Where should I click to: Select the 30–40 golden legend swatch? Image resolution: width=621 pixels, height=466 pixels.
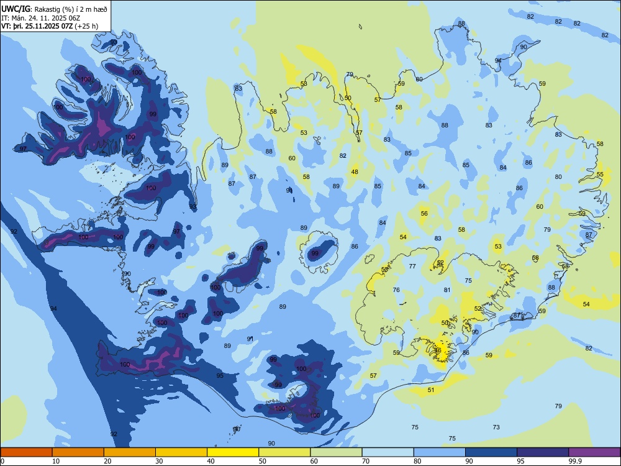click(181, 452)
